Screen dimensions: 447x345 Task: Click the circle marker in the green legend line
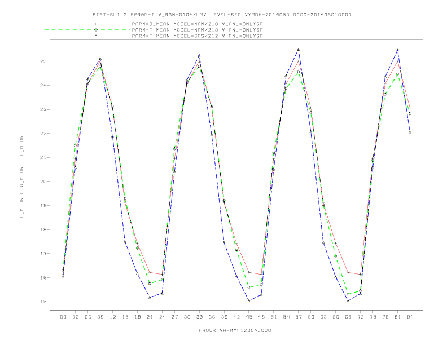(x=96, y=30)
